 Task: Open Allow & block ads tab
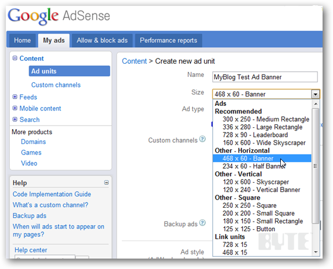click(x=102, y=40)
